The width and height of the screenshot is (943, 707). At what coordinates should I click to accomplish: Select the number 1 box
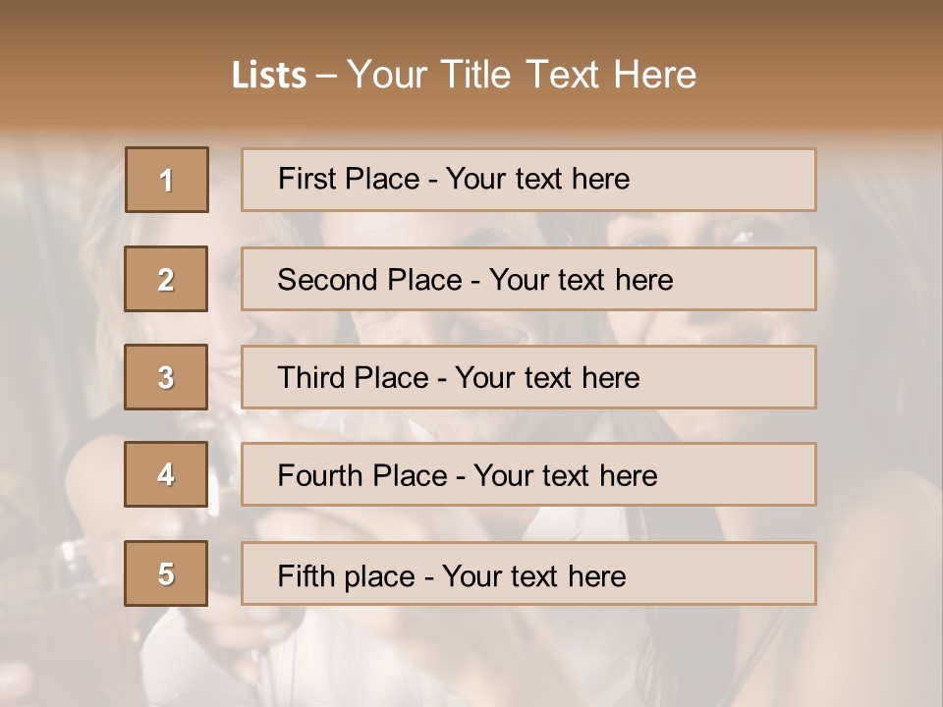pos(167,180)
